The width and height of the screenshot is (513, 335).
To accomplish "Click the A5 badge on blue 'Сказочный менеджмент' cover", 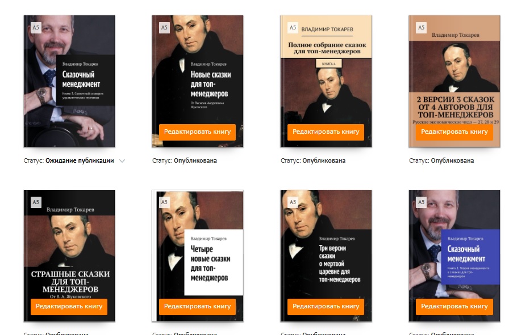I will [421, 202].
